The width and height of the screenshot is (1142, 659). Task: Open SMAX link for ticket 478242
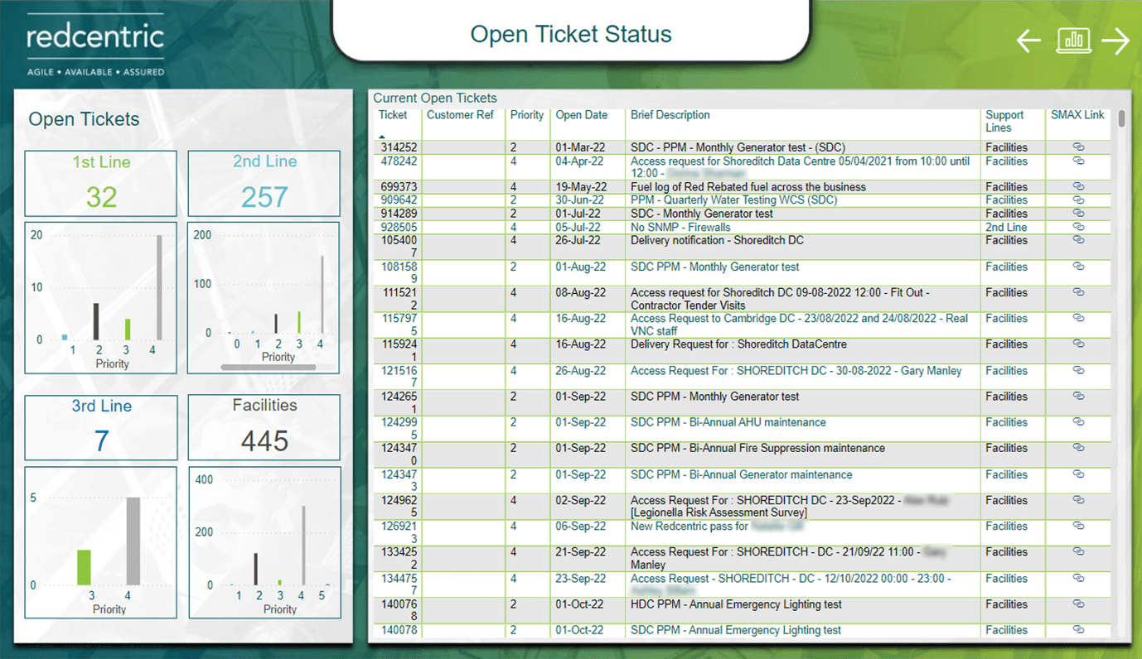pos(1078,161)
